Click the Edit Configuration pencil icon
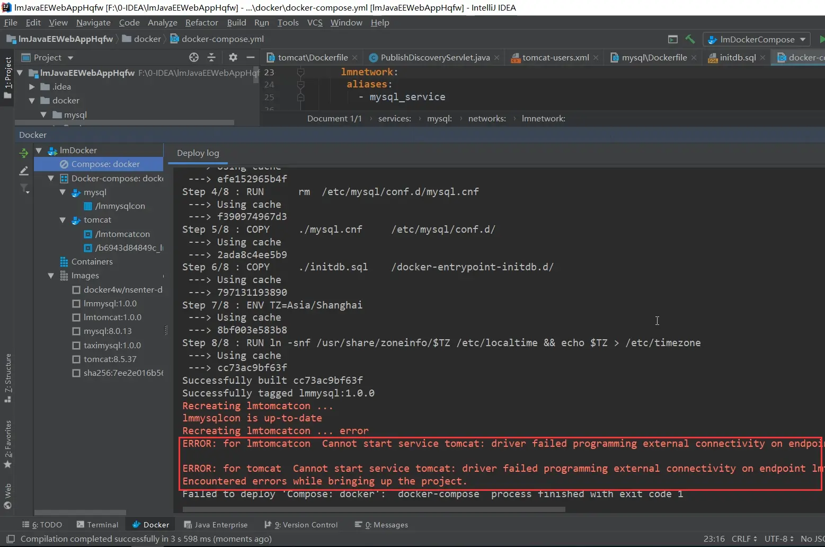Viewport: 825px width, 547px height. [24, 171]
